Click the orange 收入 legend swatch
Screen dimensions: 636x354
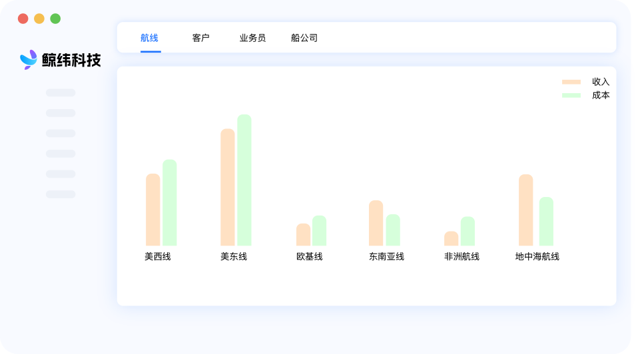[x=571, y=82]
